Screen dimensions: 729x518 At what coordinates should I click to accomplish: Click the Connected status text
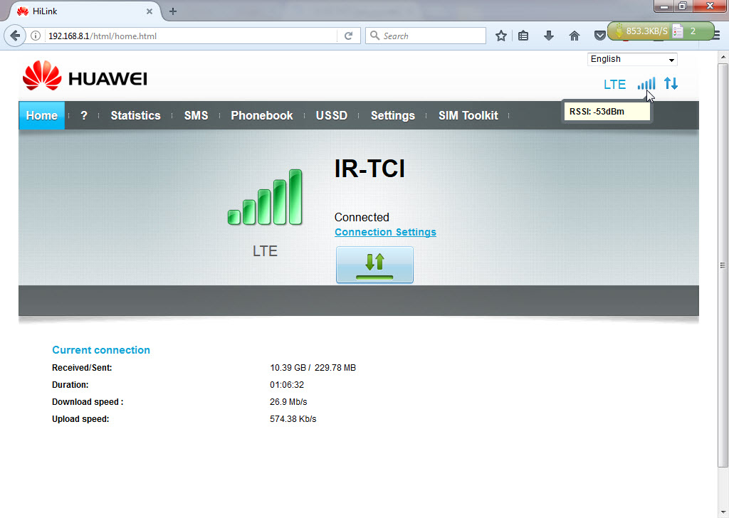[362, 217]
